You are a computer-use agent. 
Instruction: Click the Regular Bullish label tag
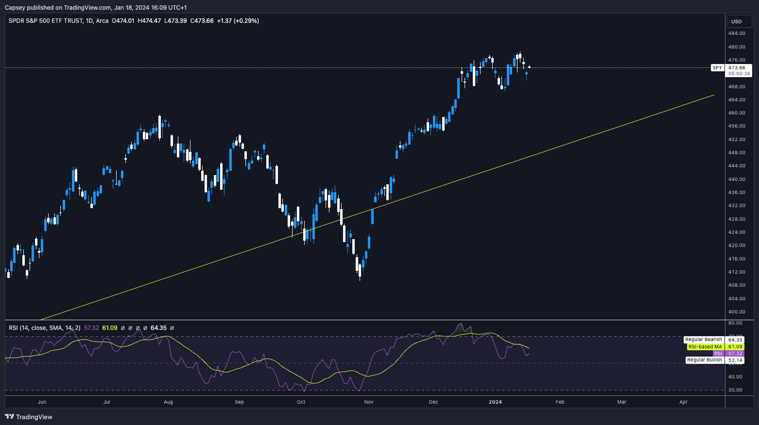tap(704, 360)
